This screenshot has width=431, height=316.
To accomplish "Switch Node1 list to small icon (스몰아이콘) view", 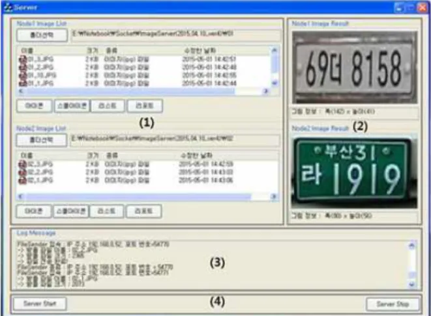I will (x=72, y=106).
